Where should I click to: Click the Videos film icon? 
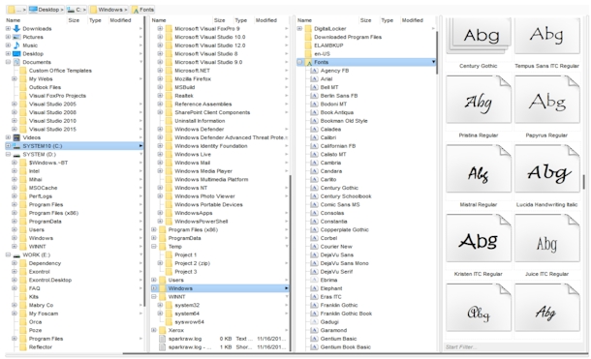(x=16, y=137)
